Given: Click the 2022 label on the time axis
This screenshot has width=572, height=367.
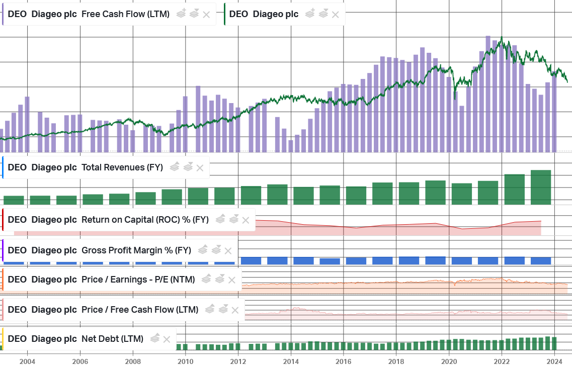Looking at the screenshot, I should click(x=502, y=361).
